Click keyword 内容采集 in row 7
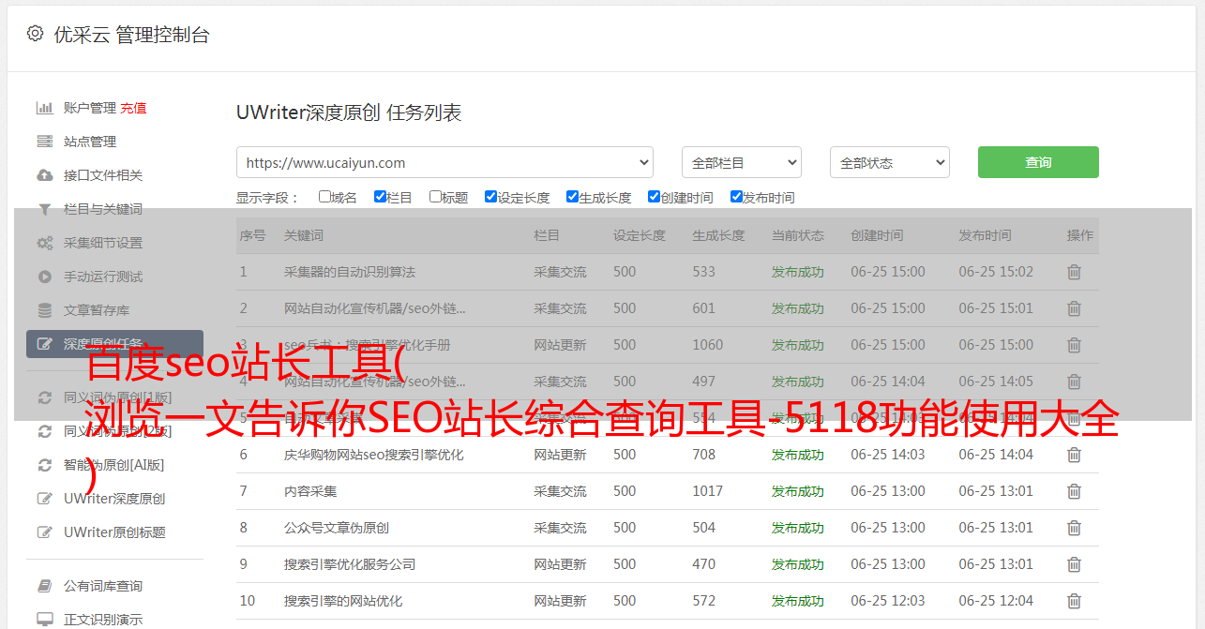Screen dimensions: 1205x629 pyautogui.click(x=310, y=491)
